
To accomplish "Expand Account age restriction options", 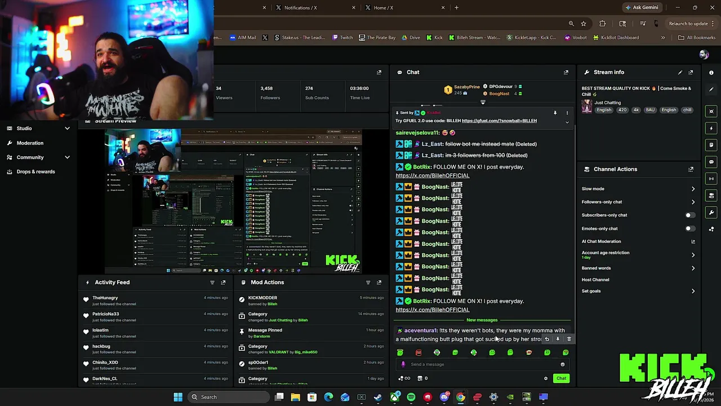I will 693,255.
